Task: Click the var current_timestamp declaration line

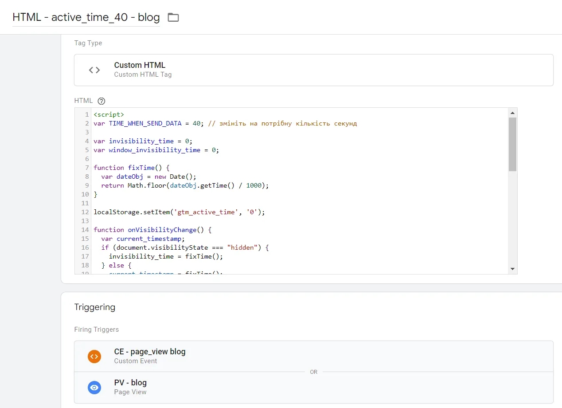Action: [x=143, y=239]
